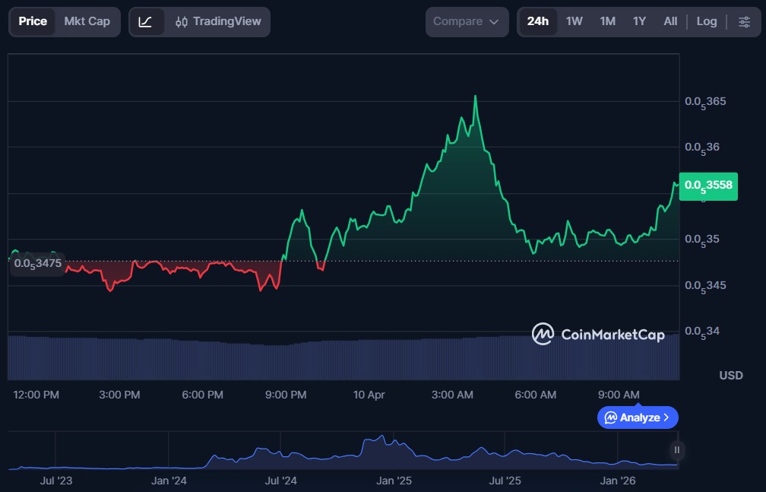This screenshot has width=766, height=492.
Task: Click the current price label 0.0₅3558
Action: 708,185
